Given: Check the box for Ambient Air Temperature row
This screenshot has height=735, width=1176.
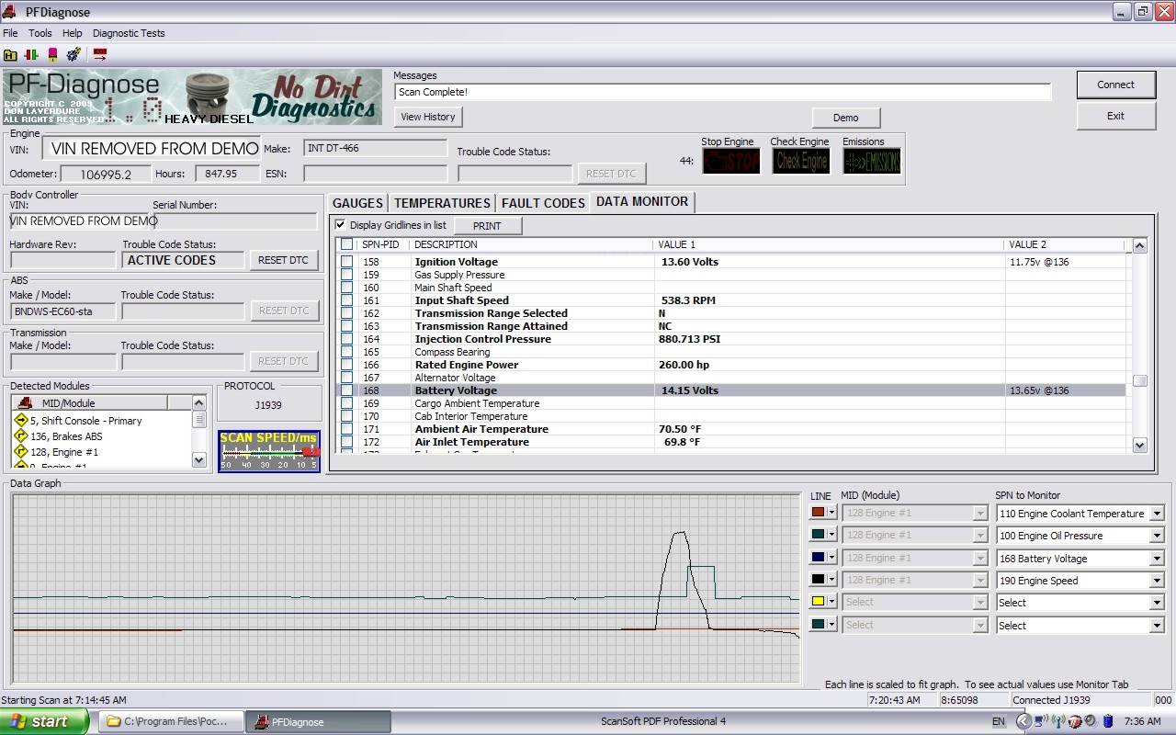Looking at the screenshot, I should click(347, 429).
